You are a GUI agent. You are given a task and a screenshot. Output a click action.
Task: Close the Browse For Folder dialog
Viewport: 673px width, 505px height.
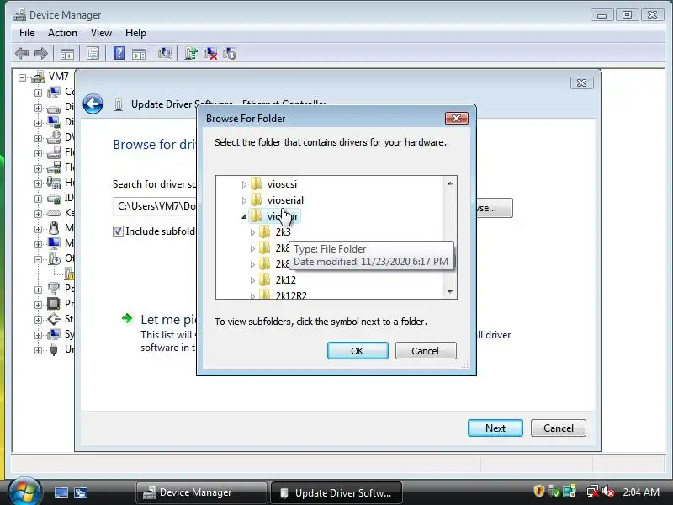pyautogui.click(x=456, y=119)
